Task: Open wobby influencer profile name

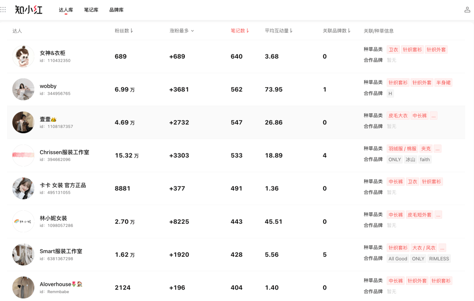Action: tap(48, 86)
